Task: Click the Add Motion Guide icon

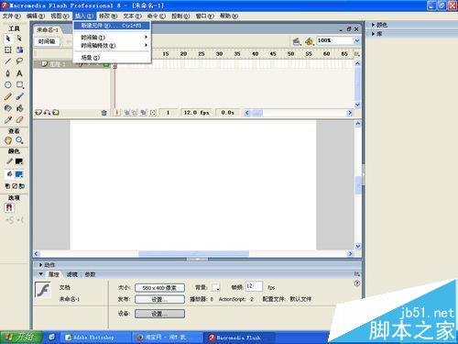Action: point(47,113)
